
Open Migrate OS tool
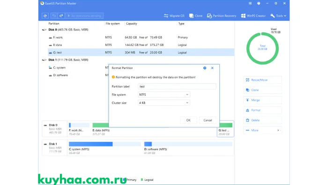[x=174, y=15]
